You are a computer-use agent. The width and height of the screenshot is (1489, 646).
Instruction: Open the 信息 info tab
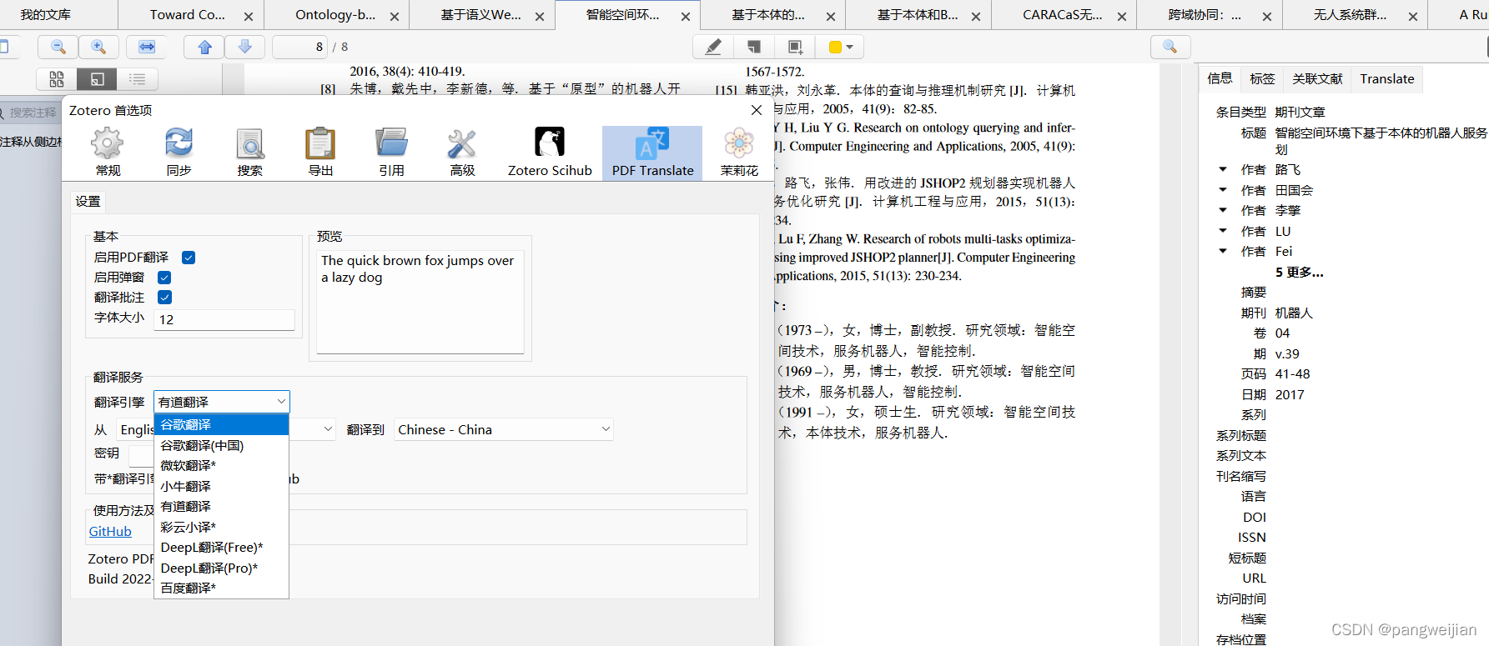pyautogui.click(x=1220, y=78)
